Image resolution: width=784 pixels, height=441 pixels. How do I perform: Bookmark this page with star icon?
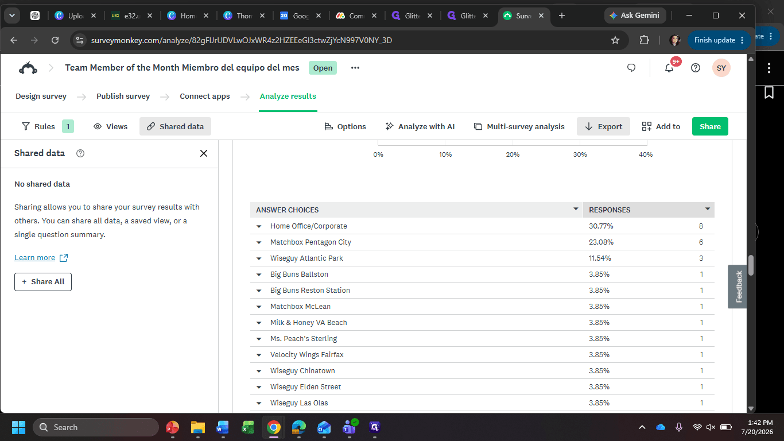[x=615, y=40]
